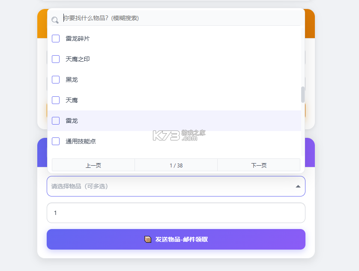359x271 pixels.
Task: Tick the 天鹰之印 checkbox
Action: (x=56, y=59)
